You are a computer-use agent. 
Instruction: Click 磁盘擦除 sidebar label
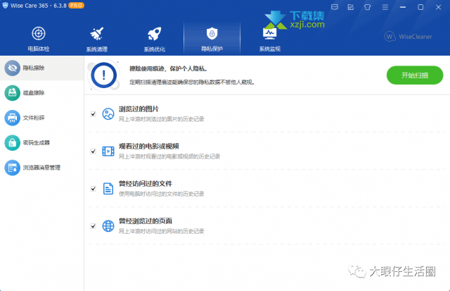pyautogui.click(x=34, y=93)
